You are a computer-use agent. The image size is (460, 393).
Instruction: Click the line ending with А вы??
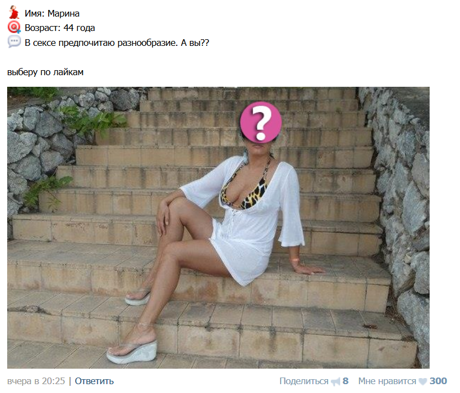click(117, 43)
